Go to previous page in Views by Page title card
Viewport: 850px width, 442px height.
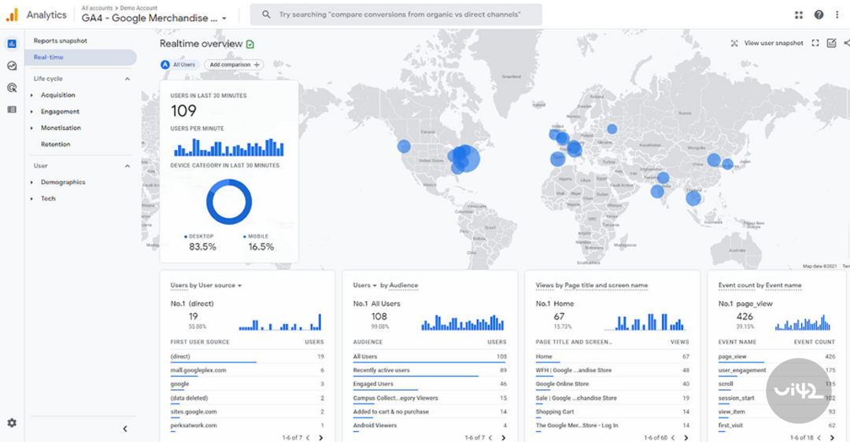point(673,437)
